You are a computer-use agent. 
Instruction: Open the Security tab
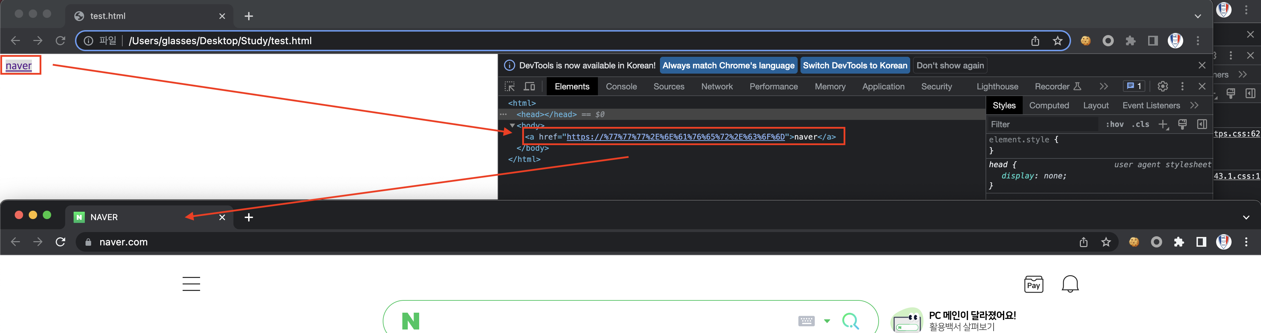click(x=936, y=86)
